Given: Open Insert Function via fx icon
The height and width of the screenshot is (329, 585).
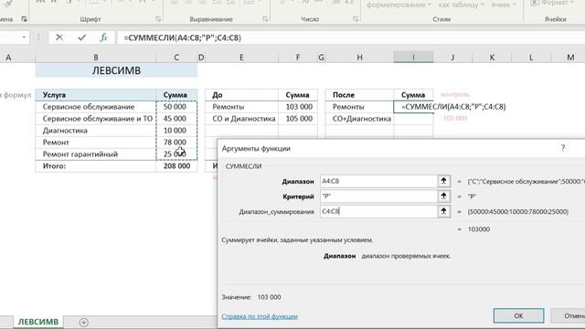Looking at the screenshot, I should (x=103, y=37).
